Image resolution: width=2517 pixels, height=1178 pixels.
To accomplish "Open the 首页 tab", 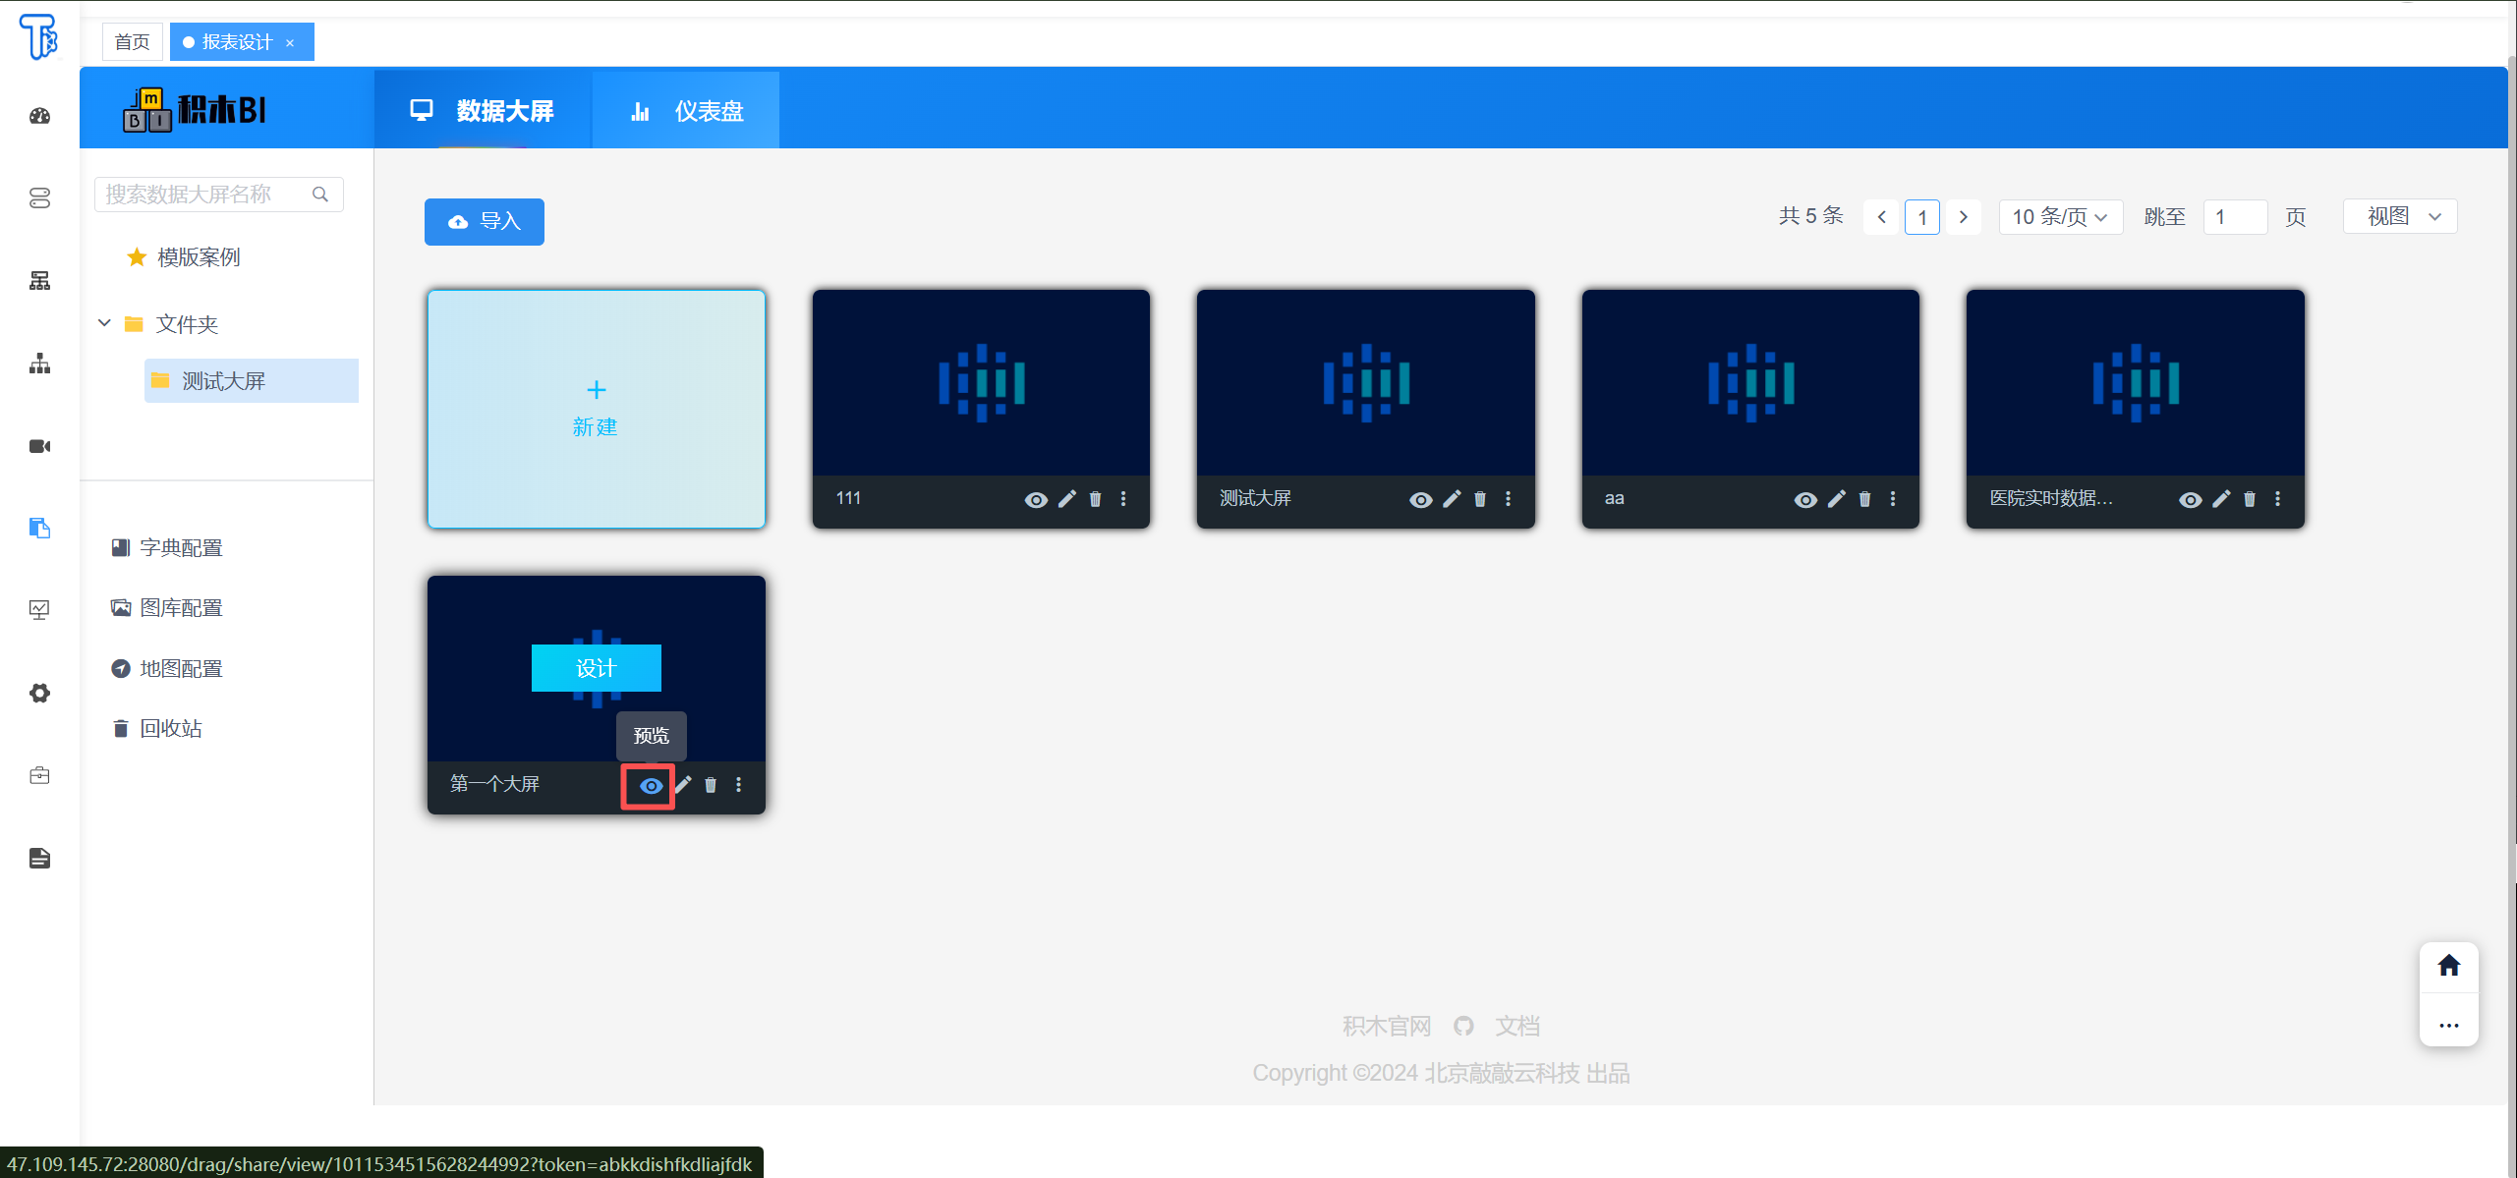I will click(x=132, y=42).
